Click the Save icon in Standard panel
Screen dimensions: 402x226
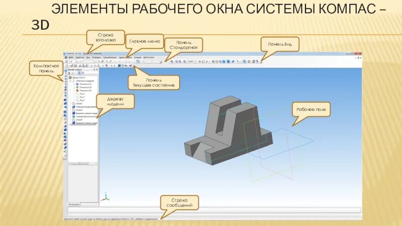pyautogui.click(x=75, y=66)
